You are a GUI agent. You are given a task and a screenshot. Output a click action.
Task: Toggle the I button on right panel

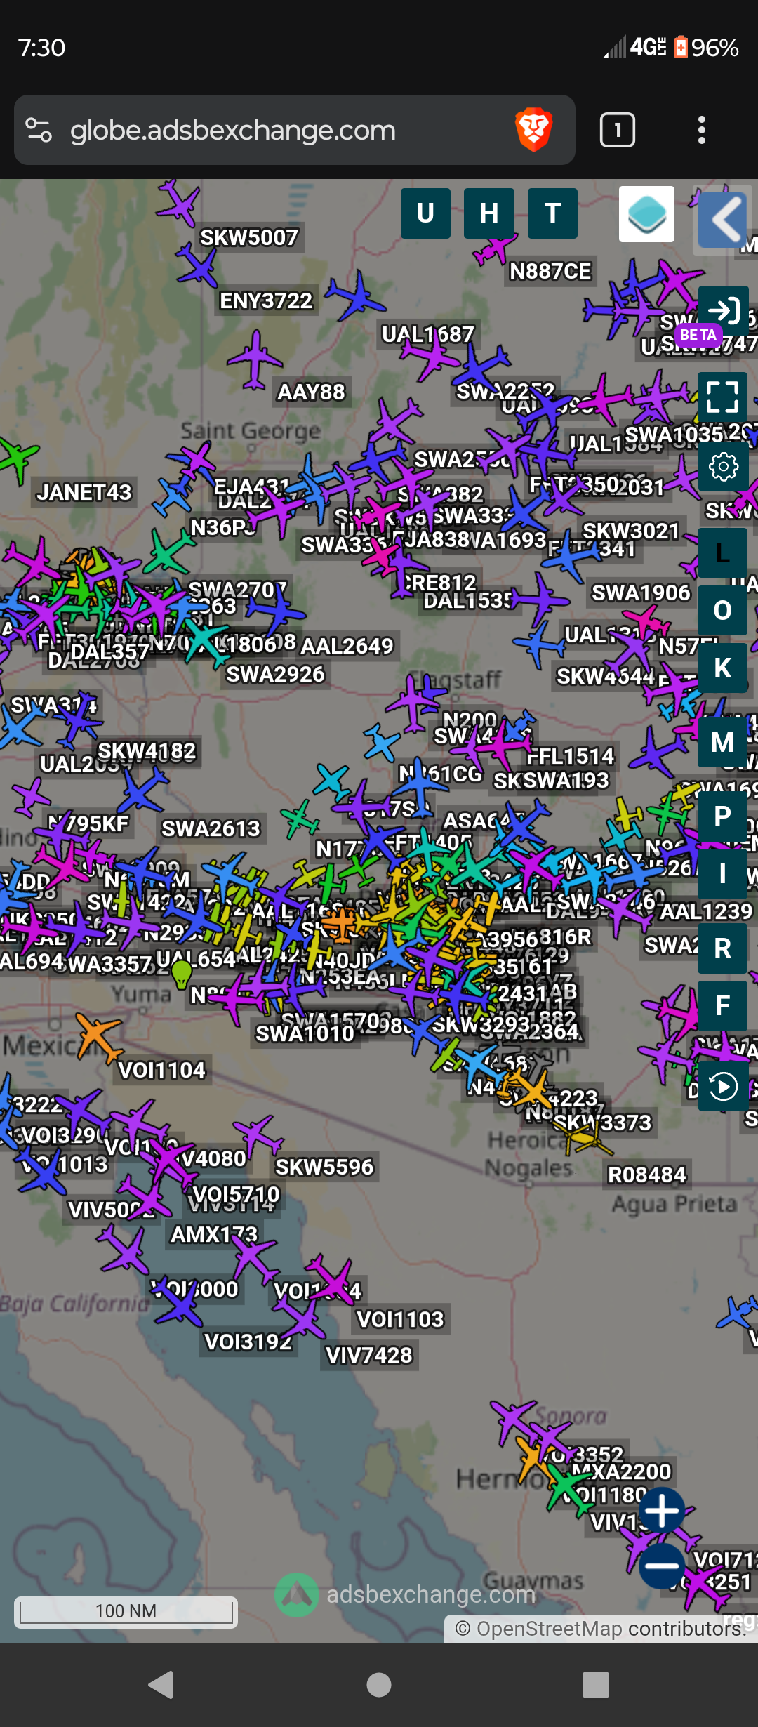click(723, 874)
